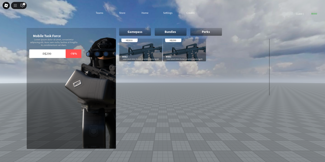
Task: Click the store list vertical scrollbar
Action: pos(269,67)
